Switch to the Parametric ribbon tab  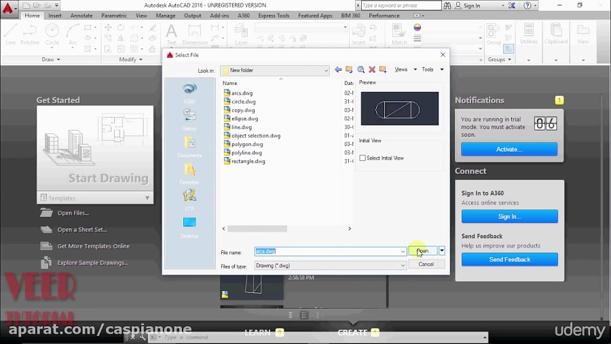point(114,16)
